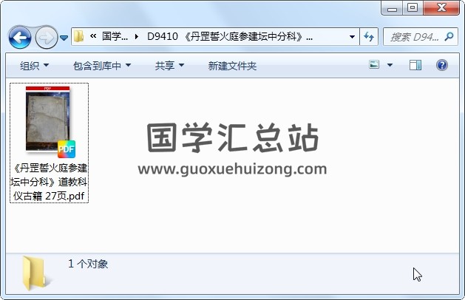Viewport: 465px width, 300px height.
Task: Expand the breadcrumb arrow after 国学...
Action: pyautogui.click(x=137, y=36)
